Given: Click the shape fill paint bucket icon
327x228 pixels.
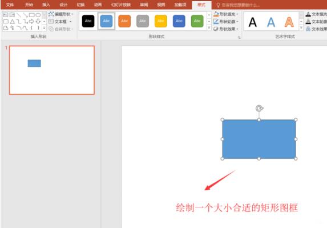Looking at the screenshot, I should pos(216,14).
